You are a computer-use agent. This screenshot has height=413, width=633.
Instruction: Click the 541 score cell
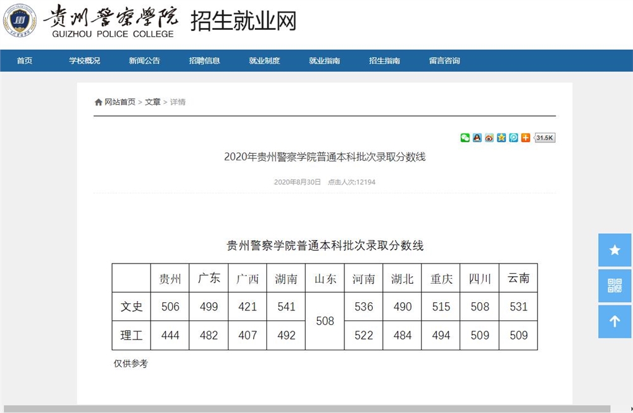[x=286, y=307]
